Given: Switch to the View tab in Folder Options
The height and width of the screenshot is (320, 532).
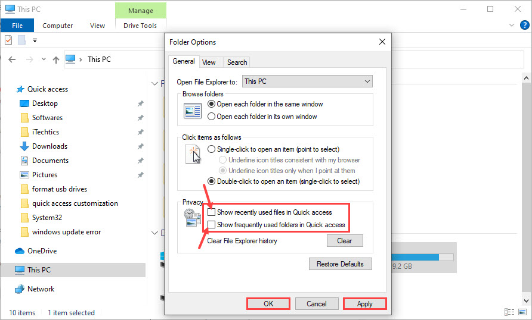Looking at the screenshot, I should 209,62.
